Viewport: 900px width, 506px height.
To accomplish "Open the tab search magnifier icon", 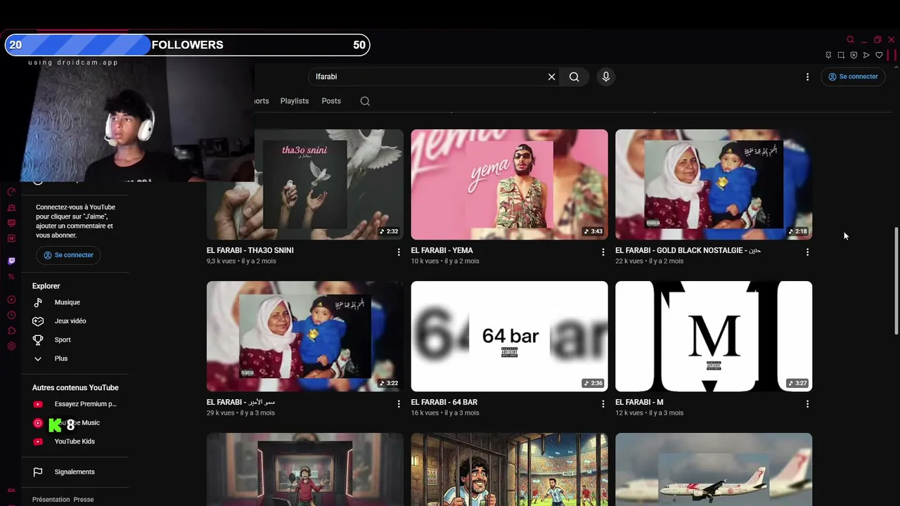I will 850,39.
